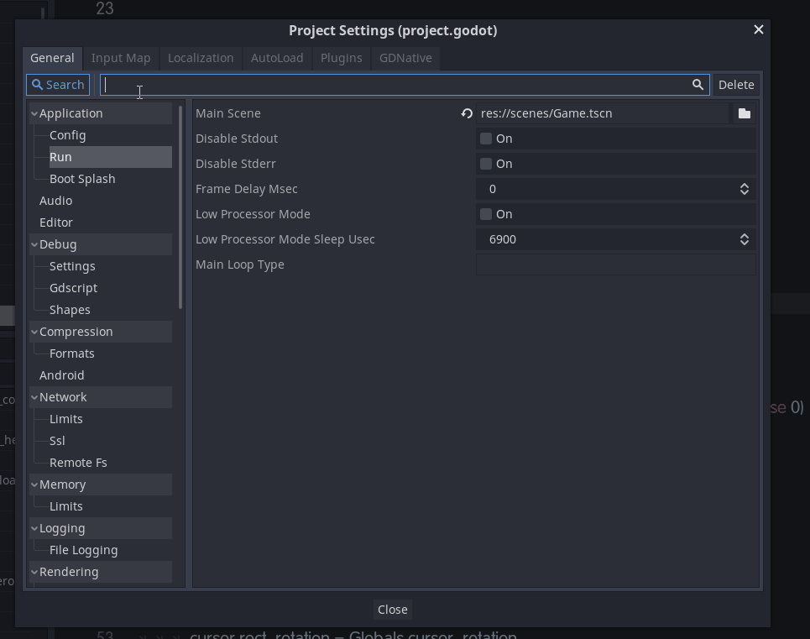Increment the Frame Delay Msec value
Image resolution: width=810 pixels, height=639 pixels.
(745, 185)
